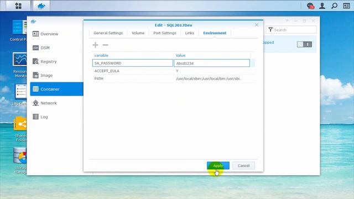Select the PATH variable row
Viewport: 354px width, 199px height.
[173, 78]
